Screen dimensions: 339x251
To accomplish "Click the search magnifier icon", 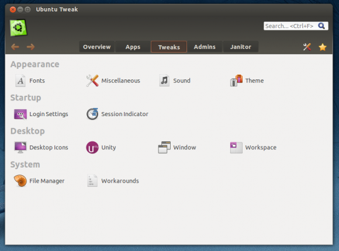I will pos(321,26).
